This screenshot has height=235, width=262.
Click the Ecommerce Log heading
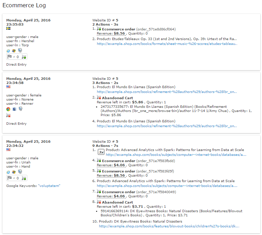24,6
